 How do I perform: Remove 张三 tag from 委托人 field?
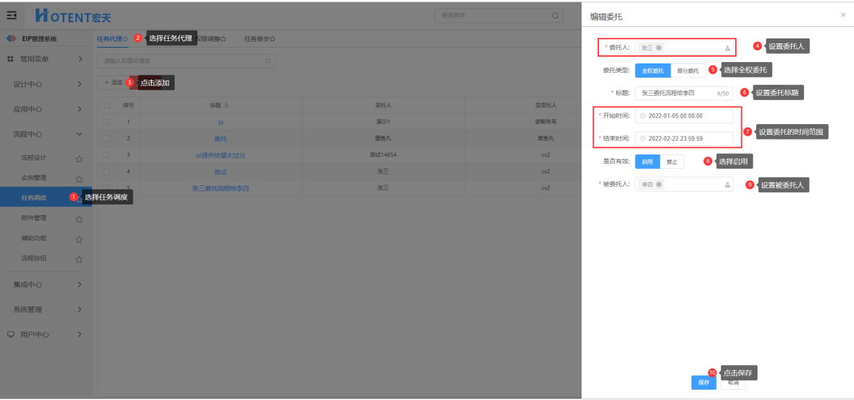coord(659,48)
